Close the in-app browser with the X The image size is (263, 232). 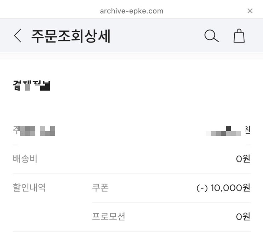(x=250, y=11)
